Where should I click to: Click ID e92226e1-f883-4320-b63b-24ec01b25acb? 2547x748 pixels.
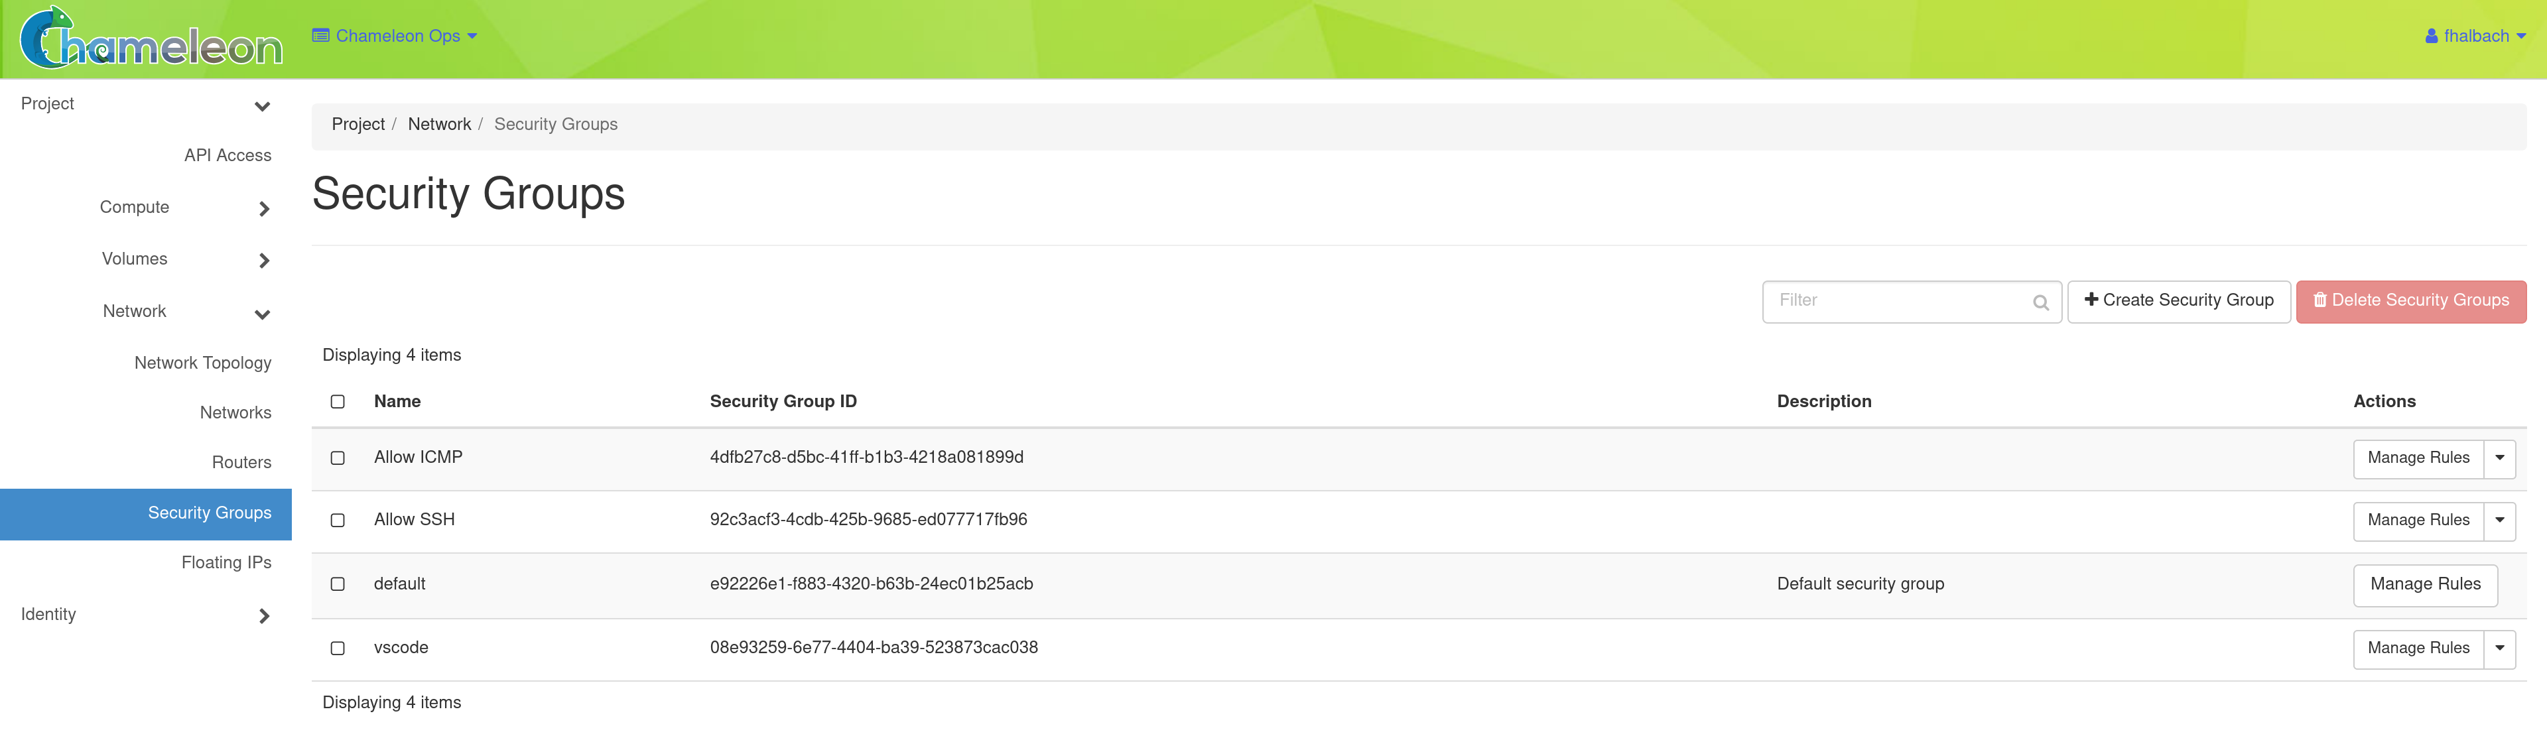871,584
